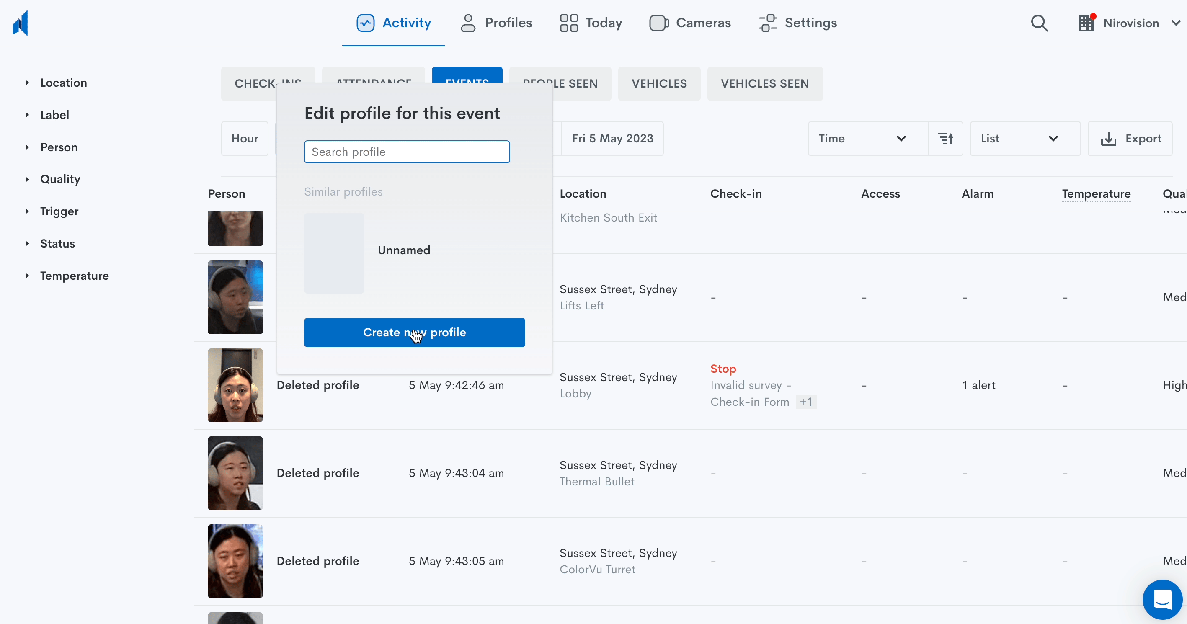Click Create new profile button
1187x624 pixels.
point(414,332)
